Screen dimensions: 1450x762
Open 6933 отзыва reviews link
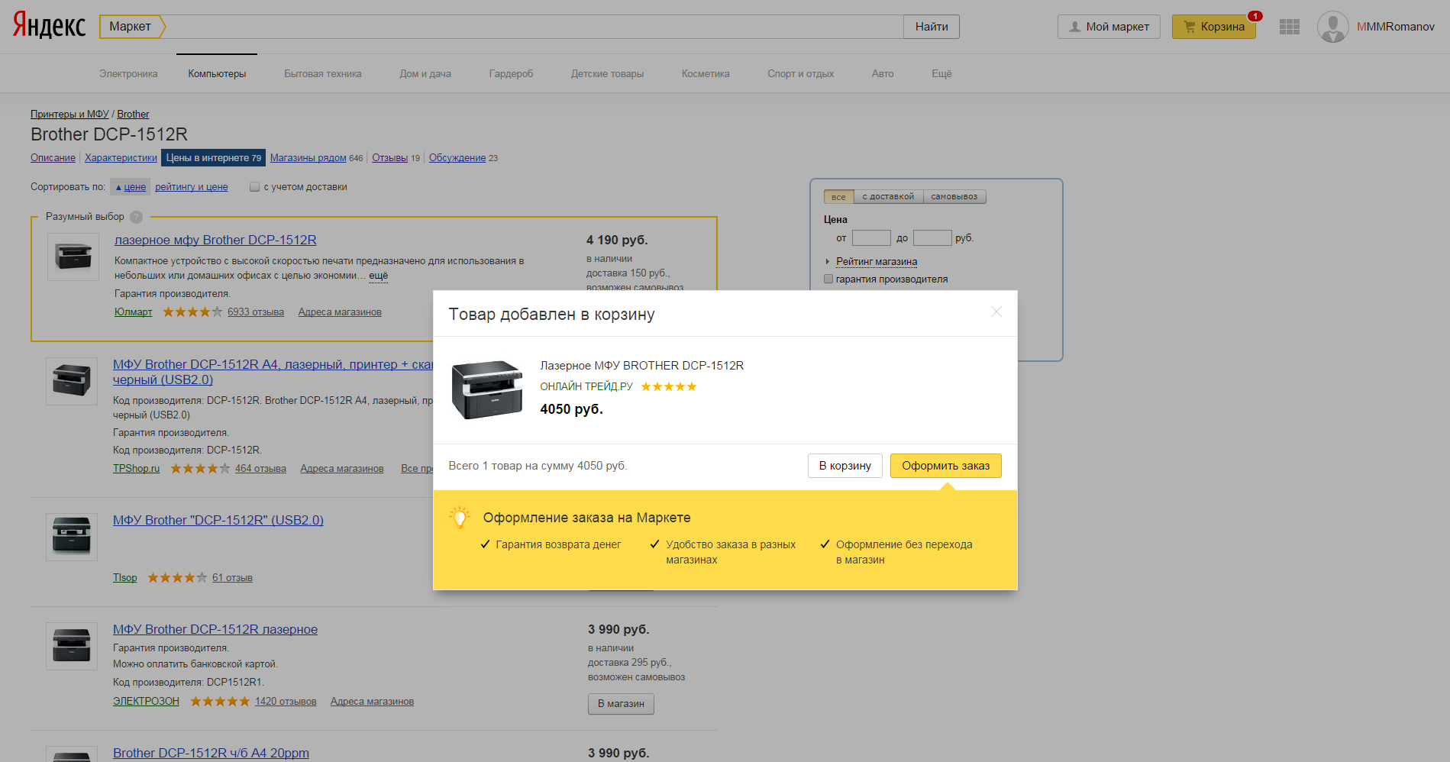tap(256, 312)
